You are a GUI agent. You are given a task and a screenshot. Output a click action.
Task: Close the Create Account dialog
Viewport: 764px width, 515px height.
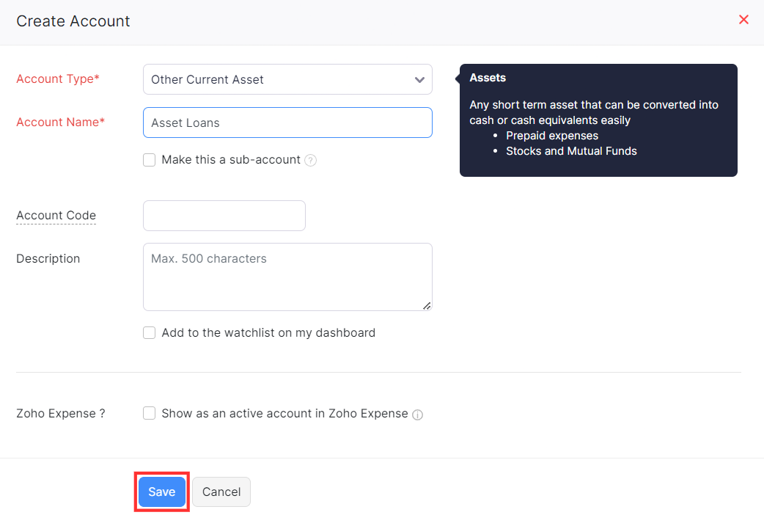[743, 20]
